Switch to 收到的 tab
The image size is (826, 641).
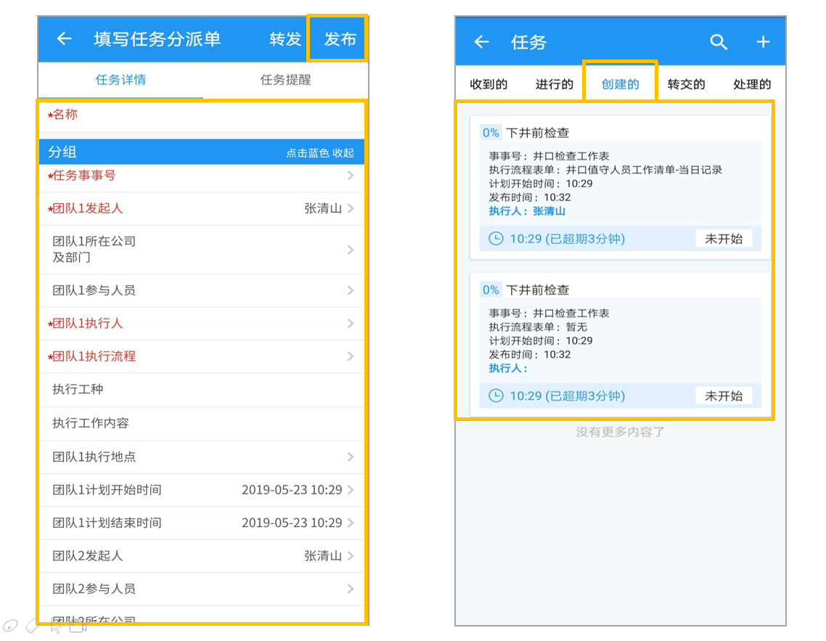[x=488, y=83]
